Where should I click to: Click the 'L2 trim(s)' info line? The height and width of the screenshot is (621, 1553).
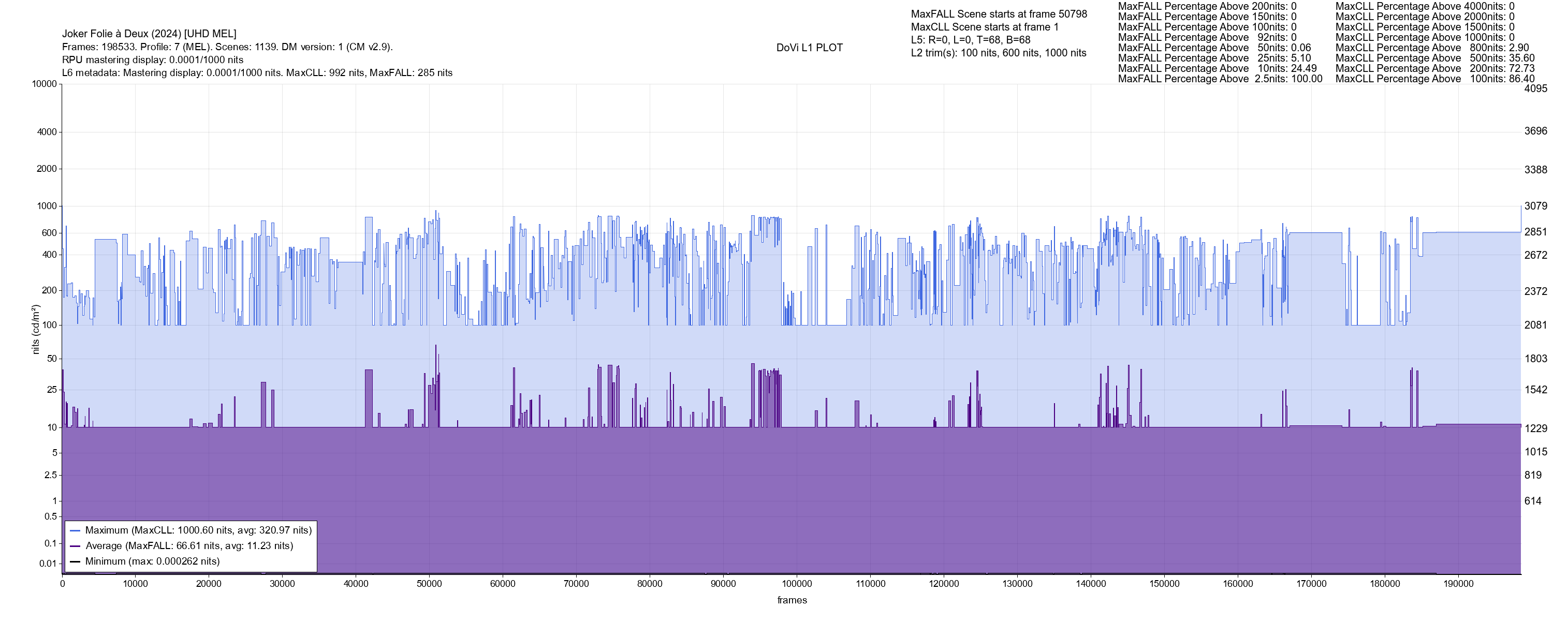[999, 53]
